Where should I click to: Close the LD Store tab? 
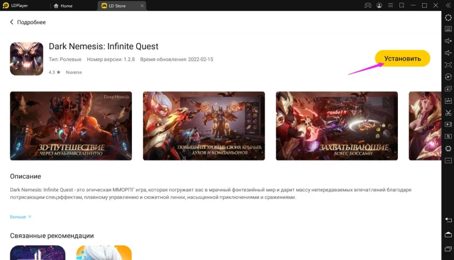point(142,5)
